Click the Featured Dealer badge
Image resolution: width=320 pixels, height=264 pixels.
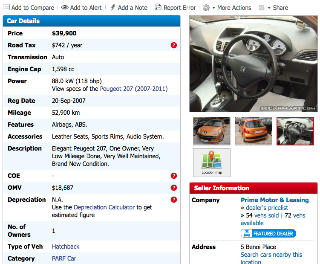pyautogui.click(x=268, y=233)
